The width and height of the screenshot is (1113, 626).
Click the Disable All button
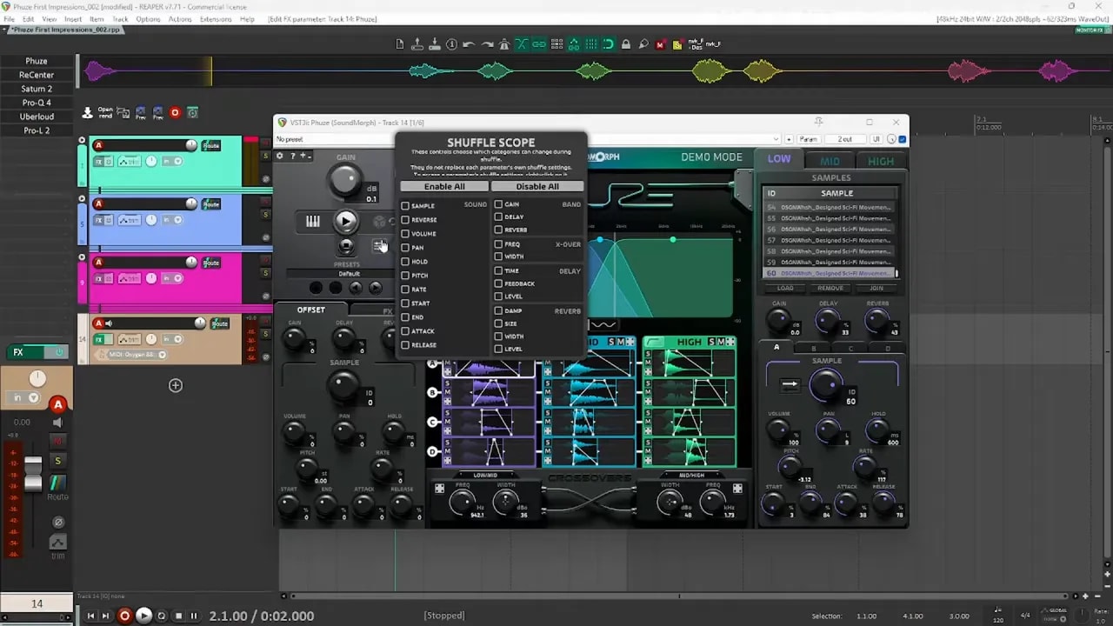pos(537,186)
